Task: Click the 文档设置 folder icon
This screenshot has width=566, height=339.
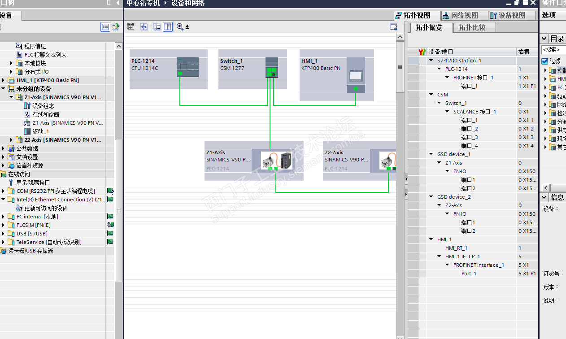Action: coord(11,157)
